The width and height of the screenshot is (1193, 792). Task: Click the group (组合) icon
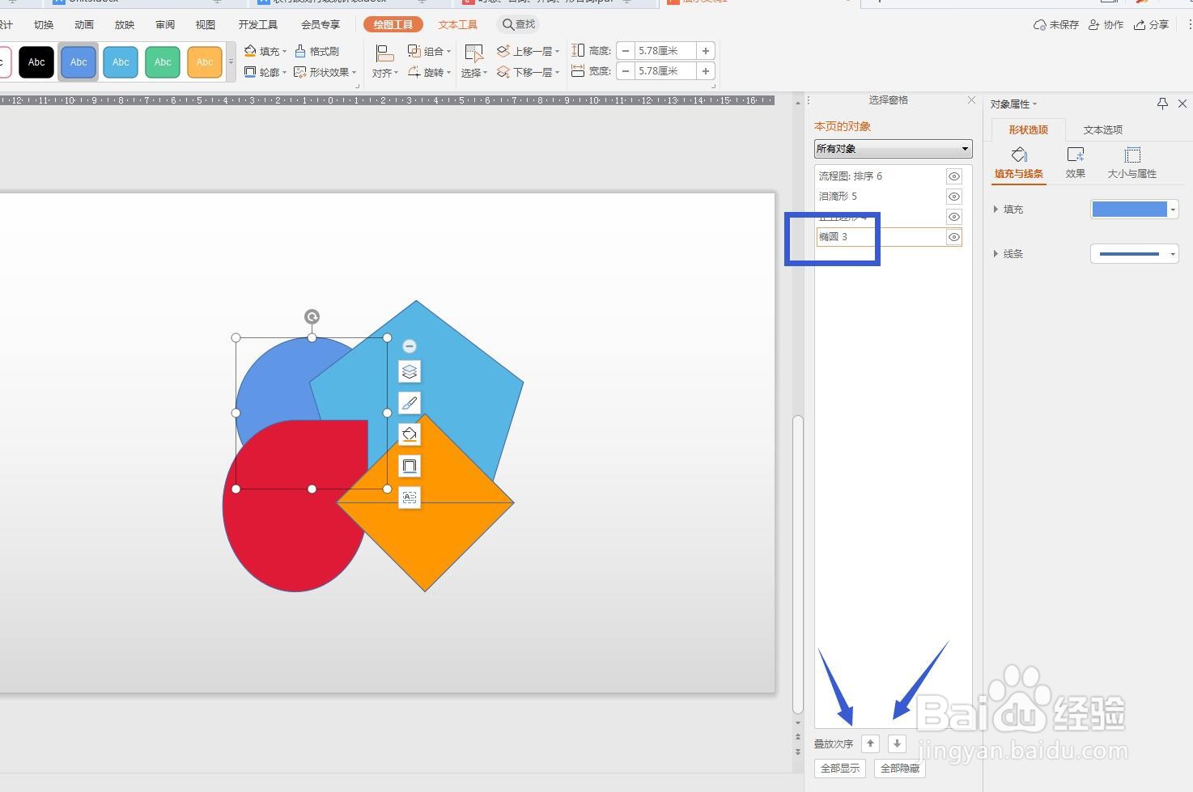click(414, 51)
